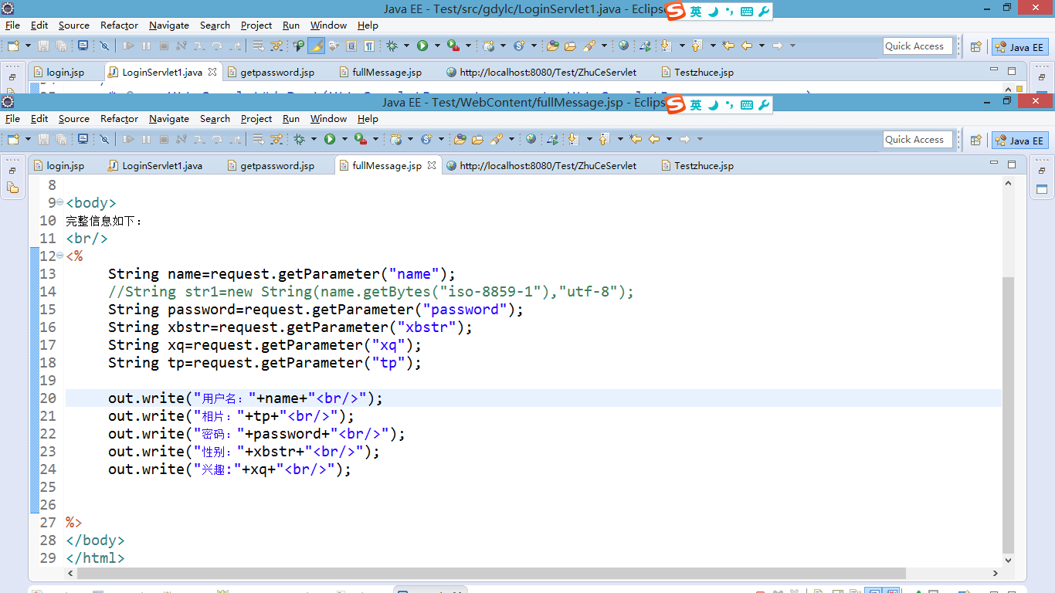Toggle Mark Occurrences highlighter in LoginServlet1.java window
Viewport: 1055px width, 593px height.
click(x=316, y=46)
